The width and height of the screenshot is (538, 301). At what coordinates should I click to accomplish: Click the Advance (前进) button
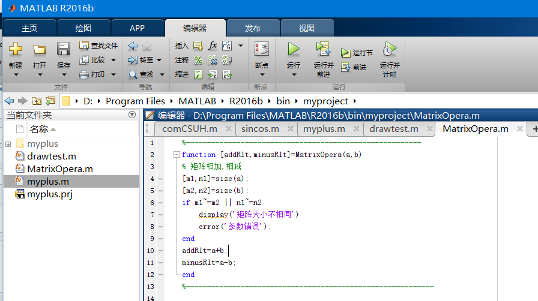pyautogui.click(x=354, y=67)
